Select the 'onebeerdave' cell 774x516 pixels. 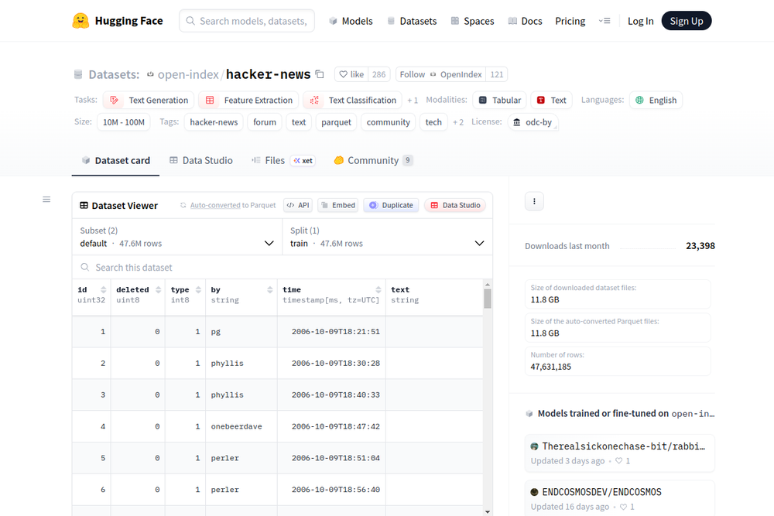point(241,427)
